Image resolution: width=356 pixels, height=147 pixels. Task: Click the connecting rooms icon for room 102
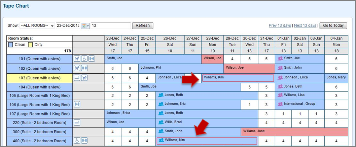tap(84, 68)
